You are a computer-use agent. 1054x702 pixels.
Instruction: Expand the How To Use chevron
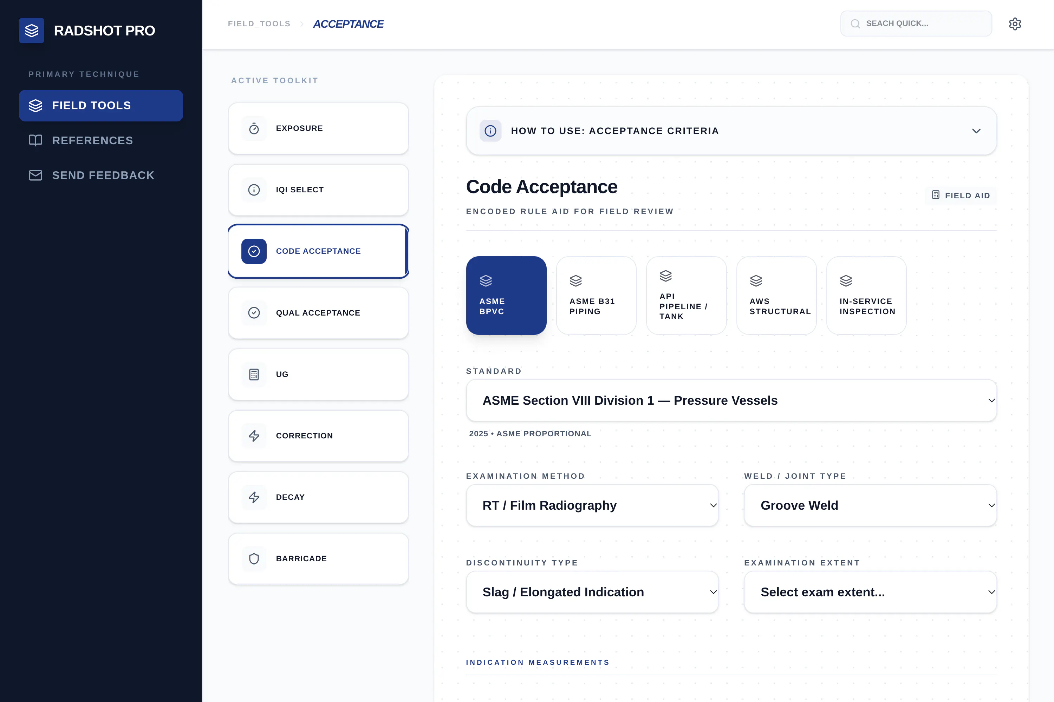click(x=976, y=131)
